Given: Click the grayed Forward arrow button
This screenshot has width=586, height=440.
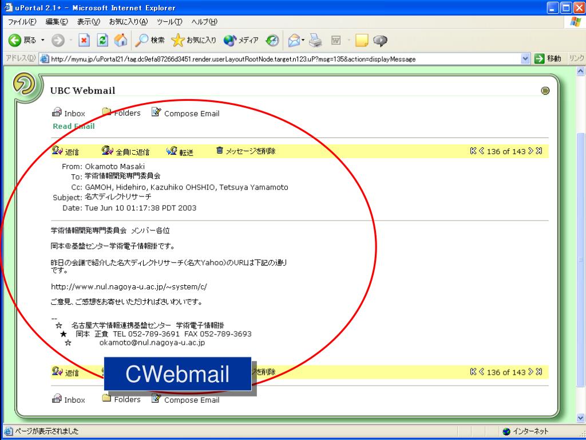Looking at the screenshot, I should [x=58, y=40].
